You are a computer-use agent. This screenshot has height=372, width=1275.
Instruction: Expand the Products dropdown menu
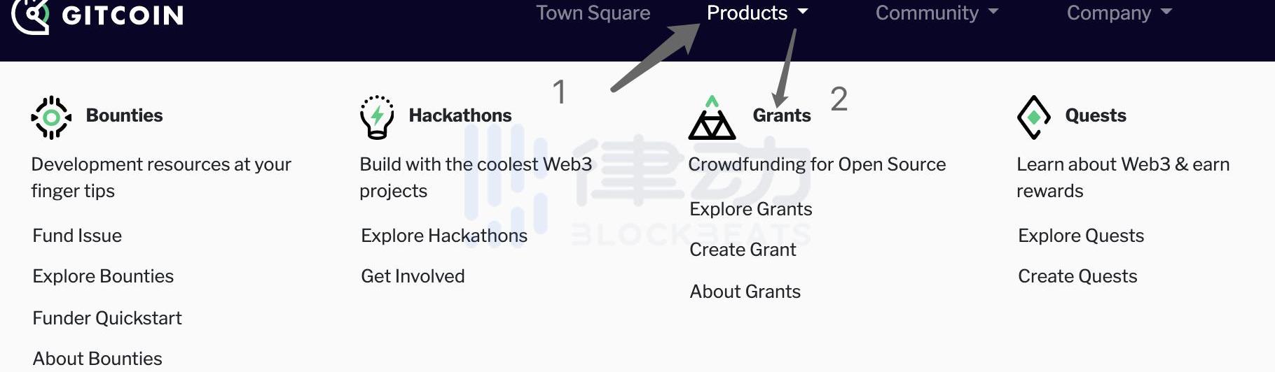[x=757, y=13]
